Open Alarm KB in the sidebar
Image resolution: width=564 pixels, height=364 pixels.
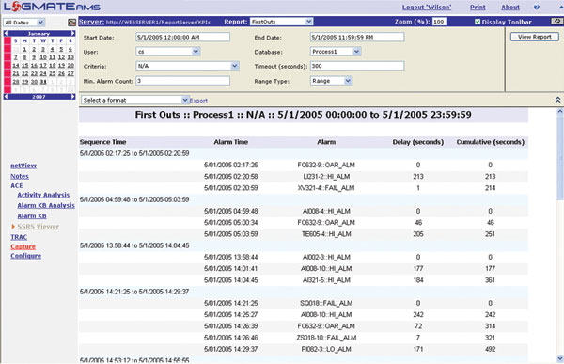(x=32, y=216)
